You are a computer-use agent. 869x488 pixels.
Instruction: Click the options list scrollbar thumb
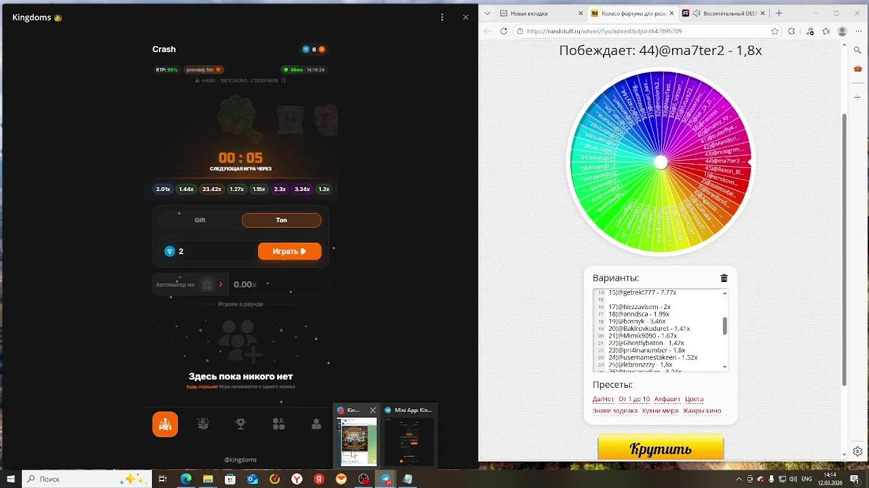point(724,326)
